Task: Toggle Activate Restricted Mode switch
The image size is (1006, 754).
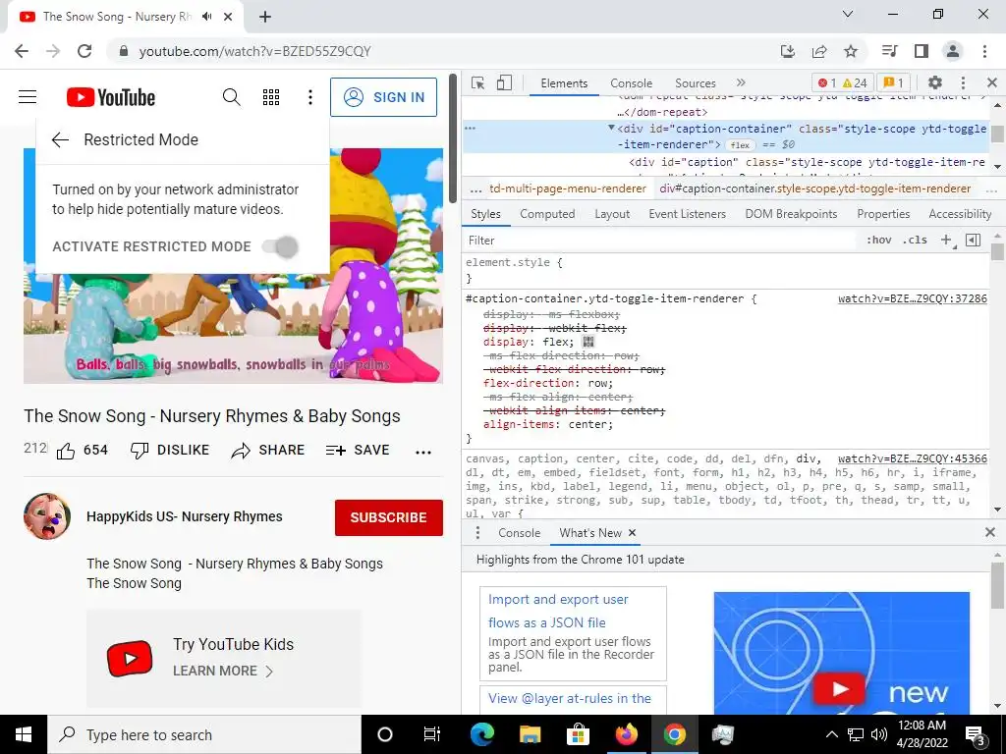Action: coord(281,246)
